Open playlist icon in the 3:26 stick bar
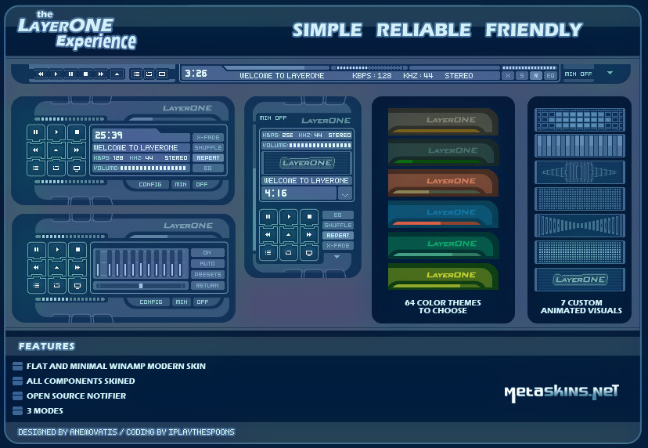This screenshot has height=448, width=648. tap(136, 74)
